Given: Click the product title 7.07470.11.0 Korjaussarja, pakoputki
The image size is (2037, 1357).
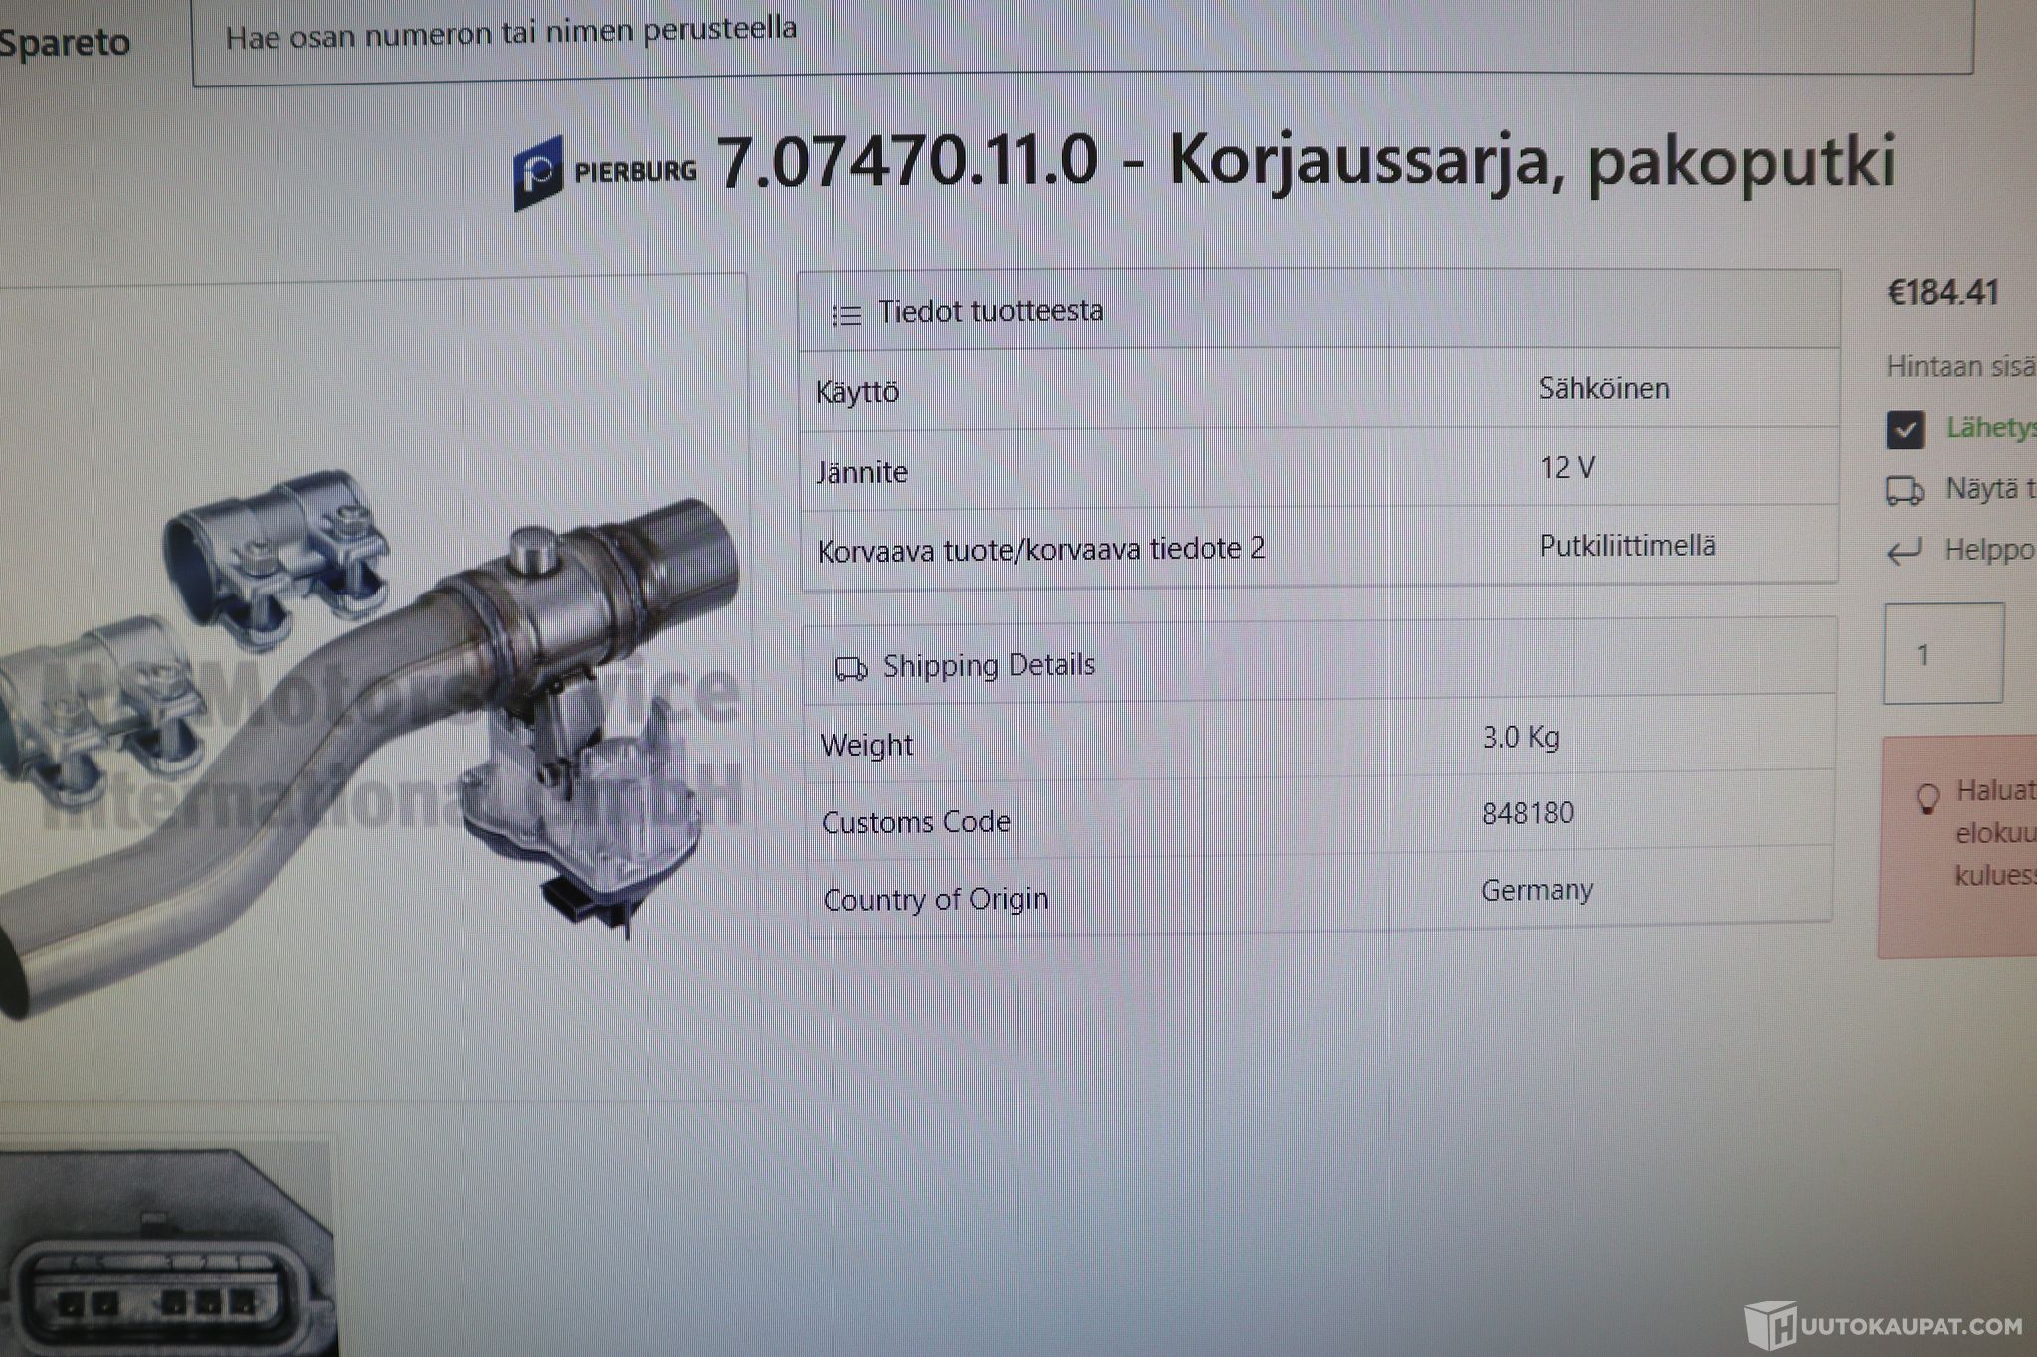Looking at the screenshot, I should coord(1306,161).
